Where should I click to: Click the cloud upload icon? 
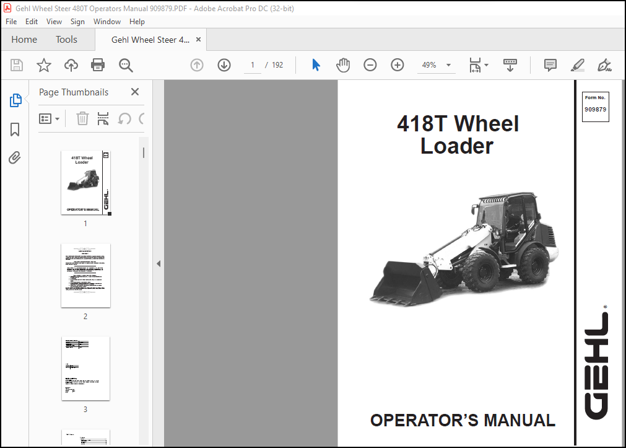pos(71,64)
